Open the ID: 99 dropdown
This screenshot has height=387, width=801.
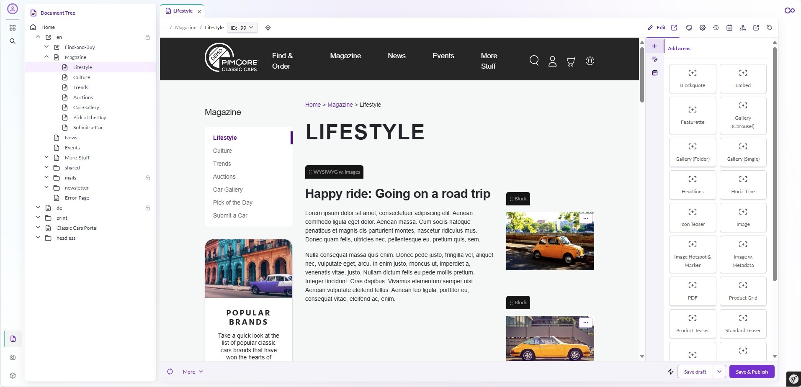click(242, 28)
